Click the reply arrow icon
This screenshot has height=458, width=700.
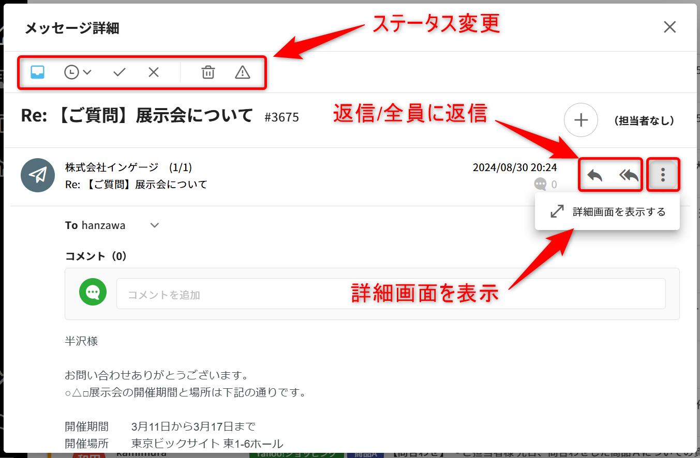[594, 176]
